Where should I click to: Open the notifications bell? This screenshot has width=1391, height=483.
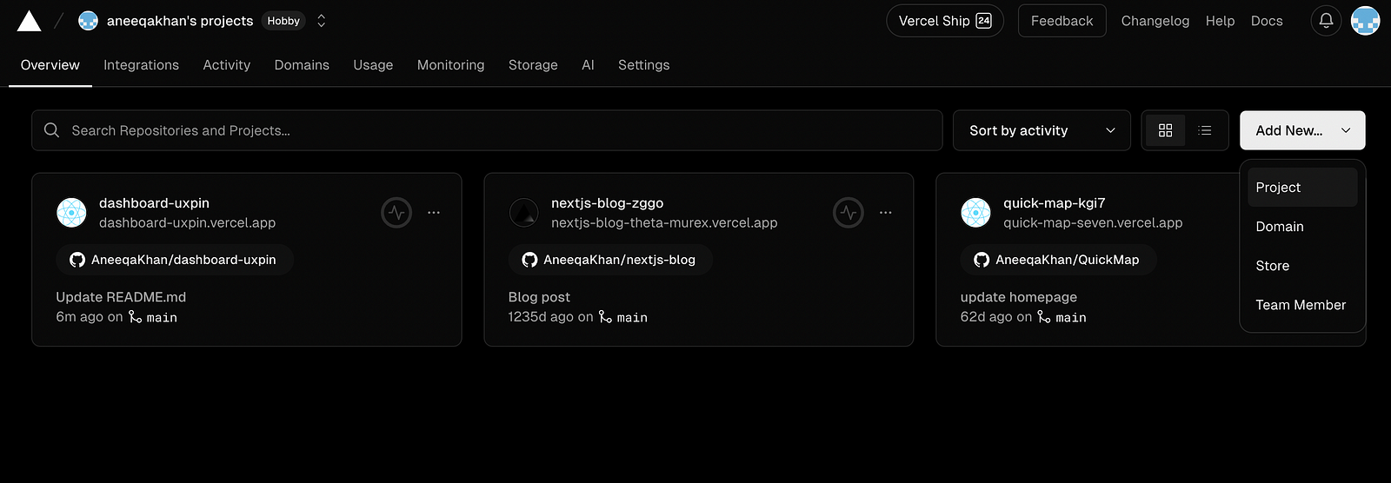pyautogui.click(x=1326, y=21)
